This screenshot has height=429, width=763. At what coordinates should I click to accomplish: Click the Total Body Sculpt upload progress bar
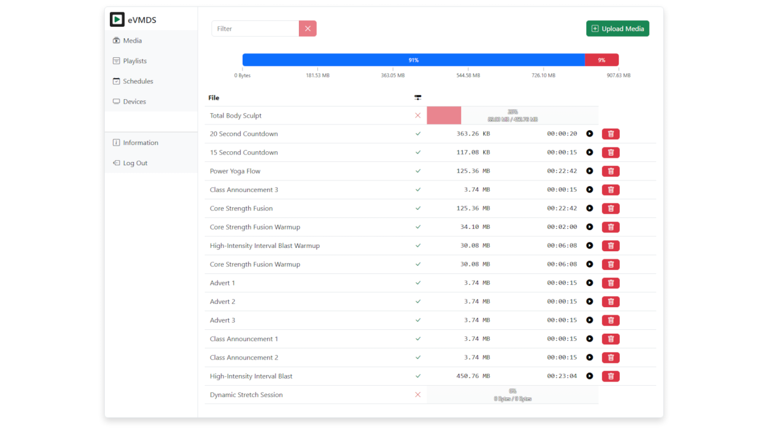[x=512, y=116]
